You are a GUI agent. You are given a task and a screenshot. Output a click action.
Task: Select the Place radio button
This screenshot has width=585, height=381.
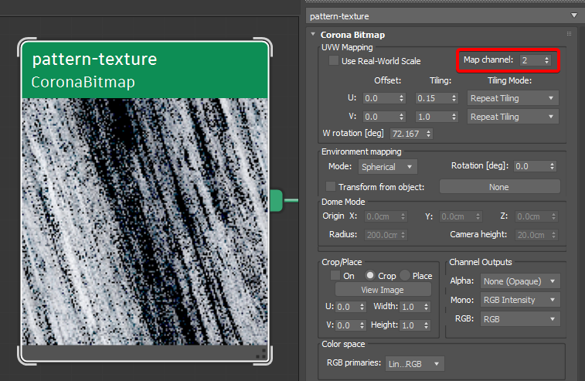point(405,276)
